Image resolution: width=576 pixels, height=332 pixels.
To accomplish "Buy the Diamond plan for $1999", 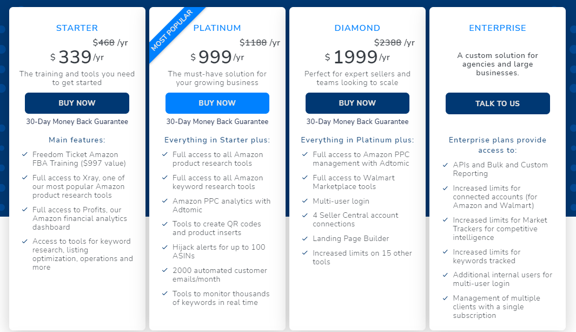I will (357, 103).
